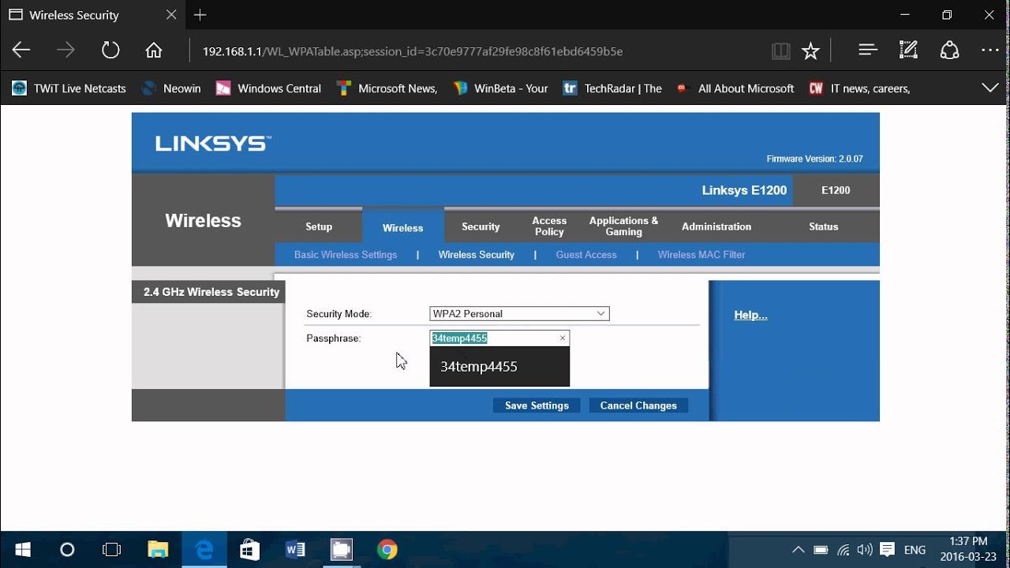Screen dimensions: 1010x568
Task: Click Cancel Changes button
Action: point(638,405)
